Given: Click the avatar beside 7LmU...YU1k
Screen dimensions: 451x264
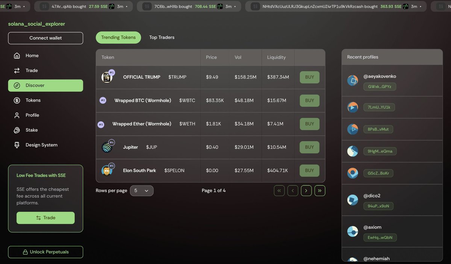Looking at the screenshot, I should coord(353,108).
